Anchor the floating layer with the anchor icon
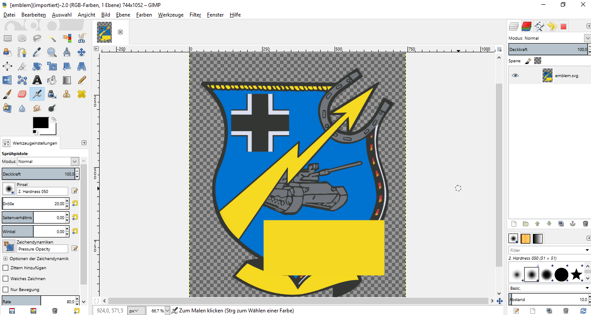The height and width of the screenshot is (315, 591). pyautogui.click(x=573, y=224)
